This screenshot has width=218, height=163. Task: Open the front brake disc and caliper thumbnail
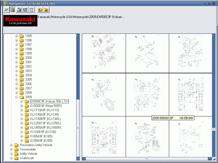click(104, 95)
